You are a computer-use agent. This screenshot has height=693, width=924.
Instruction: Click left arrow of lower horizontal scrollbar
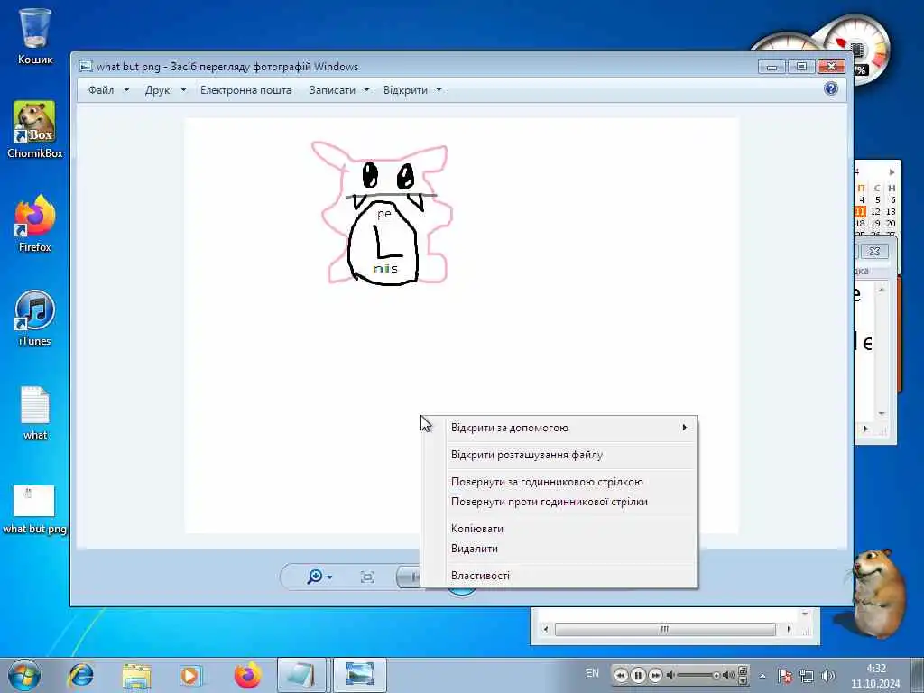[x=545, y=629]
